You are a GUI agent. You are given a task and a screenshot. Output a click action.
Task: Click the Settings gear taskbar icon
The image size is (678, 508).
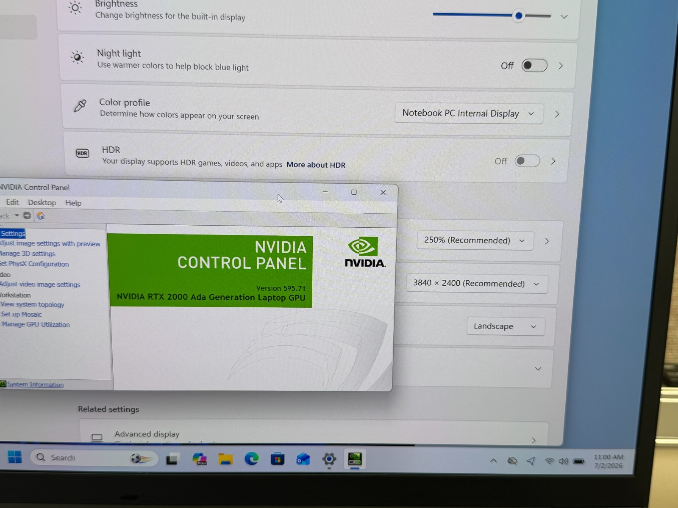tap(329, 459)
